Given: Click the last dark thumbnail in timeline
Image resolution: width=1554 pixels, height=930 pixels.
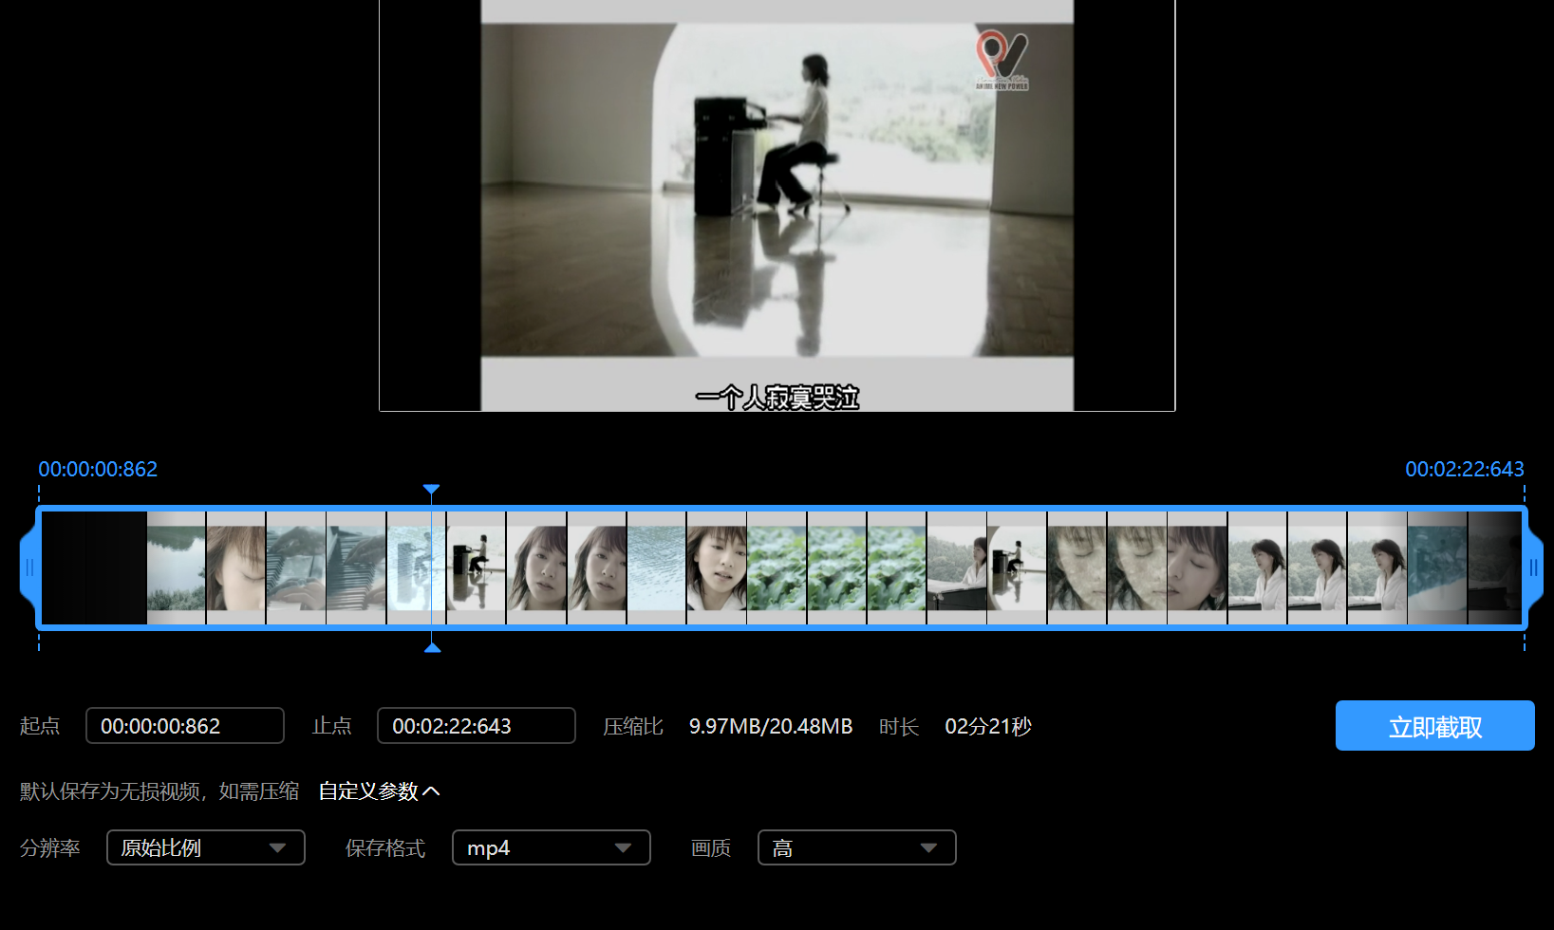Looking at the screenshot, I should point(1494,567).
